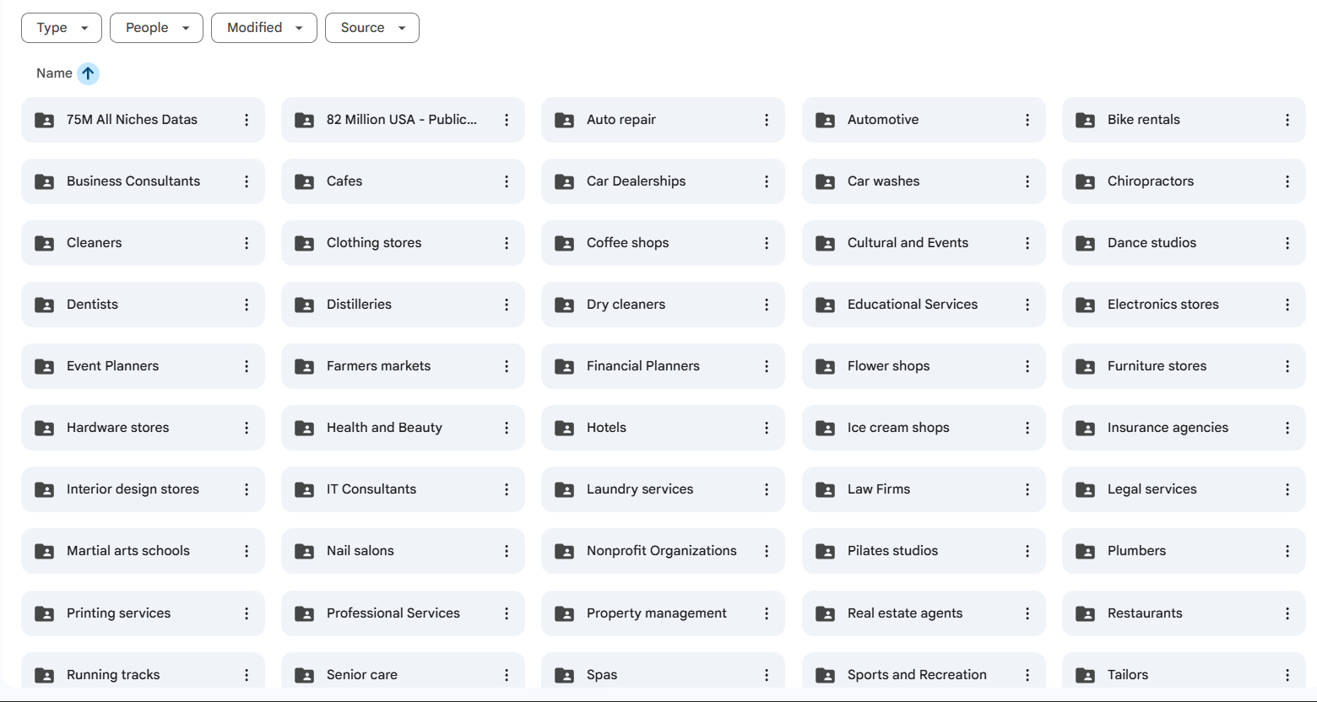Open more actions for Cafes folder
The width and height of the screenshot is (1317, 702).
click(507, 181)
